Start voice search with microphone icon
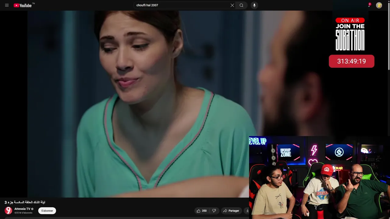The height and width of the screenshot is (219, 390). [254, 5]
